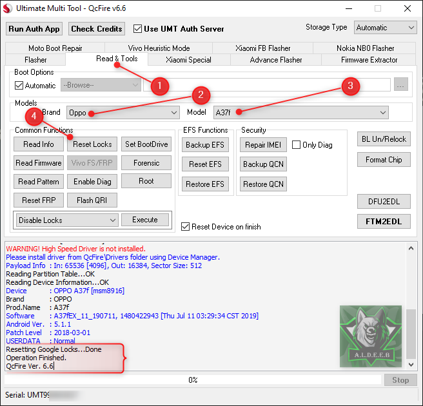Click the ellipsis browse button
Image resolution: width=423 pixels, height=406 pixels.
(401, 84)
